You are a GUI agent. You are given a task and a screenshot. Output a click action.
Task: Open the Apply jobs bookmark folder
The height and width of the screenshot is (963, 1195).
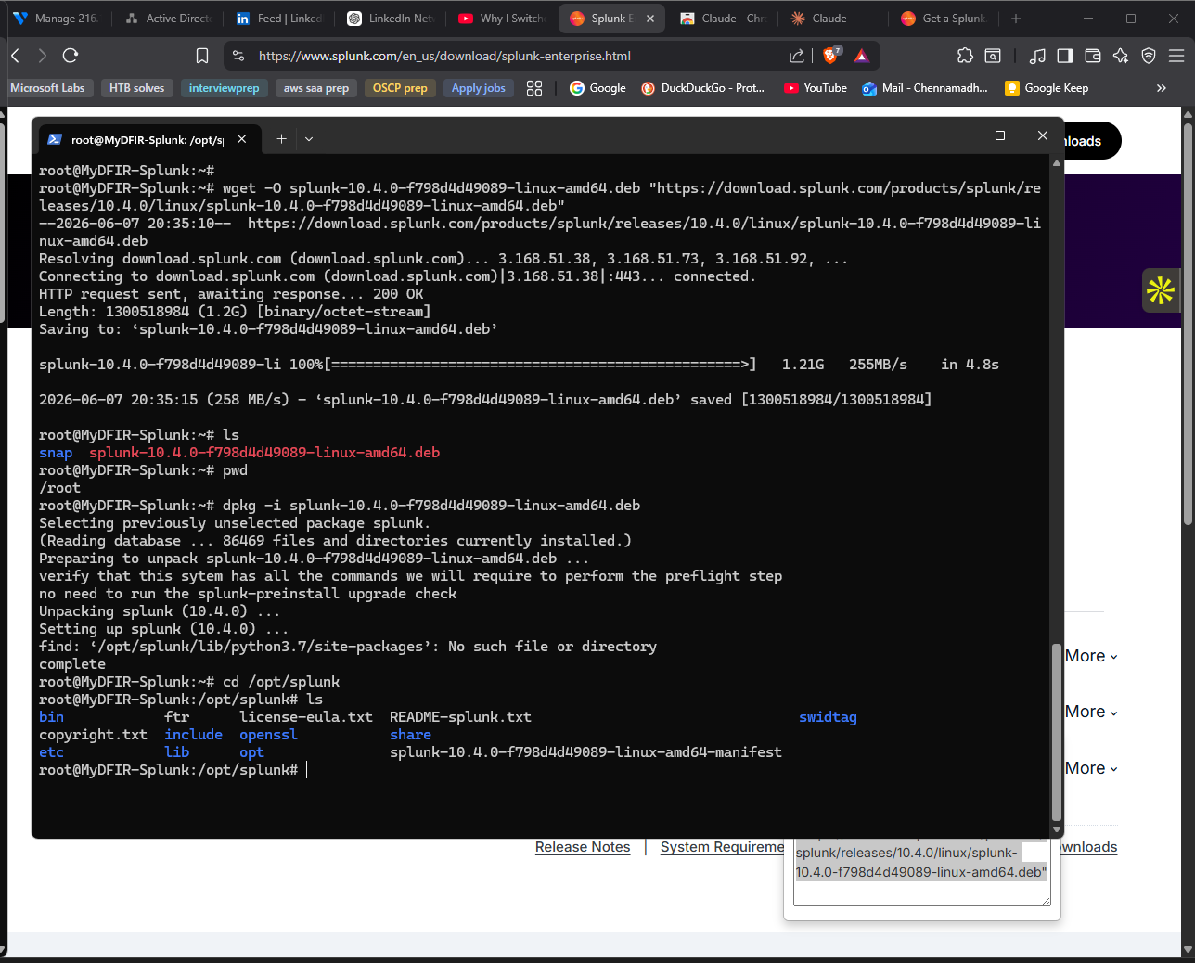(479, 88)
